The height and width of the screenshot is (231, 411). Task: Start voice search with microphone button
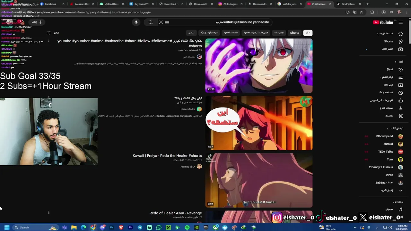point(136,22)
